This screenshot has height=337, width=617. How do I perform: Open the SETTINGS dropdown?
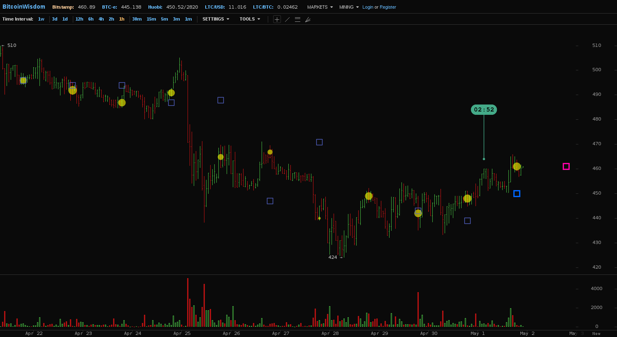(x=216, y=19)
